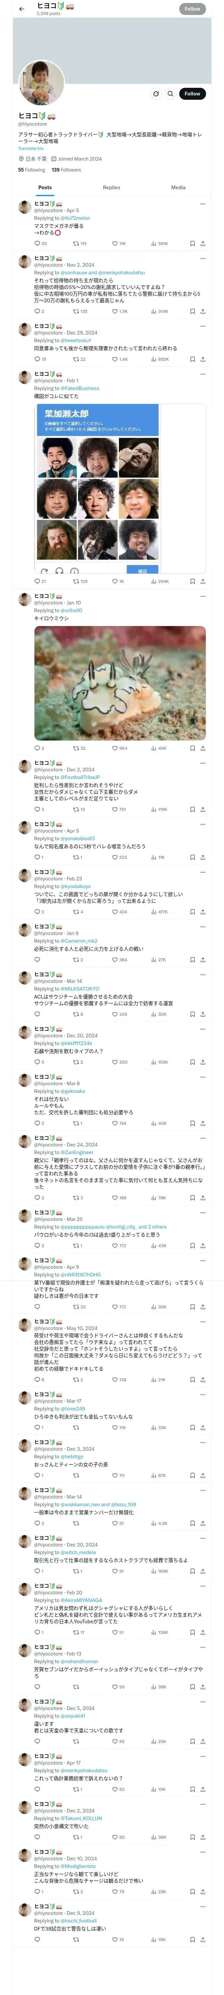The height and width of the screenshot is (1995, 224).
Task: Click the back arrow at top
Action: 22,9
